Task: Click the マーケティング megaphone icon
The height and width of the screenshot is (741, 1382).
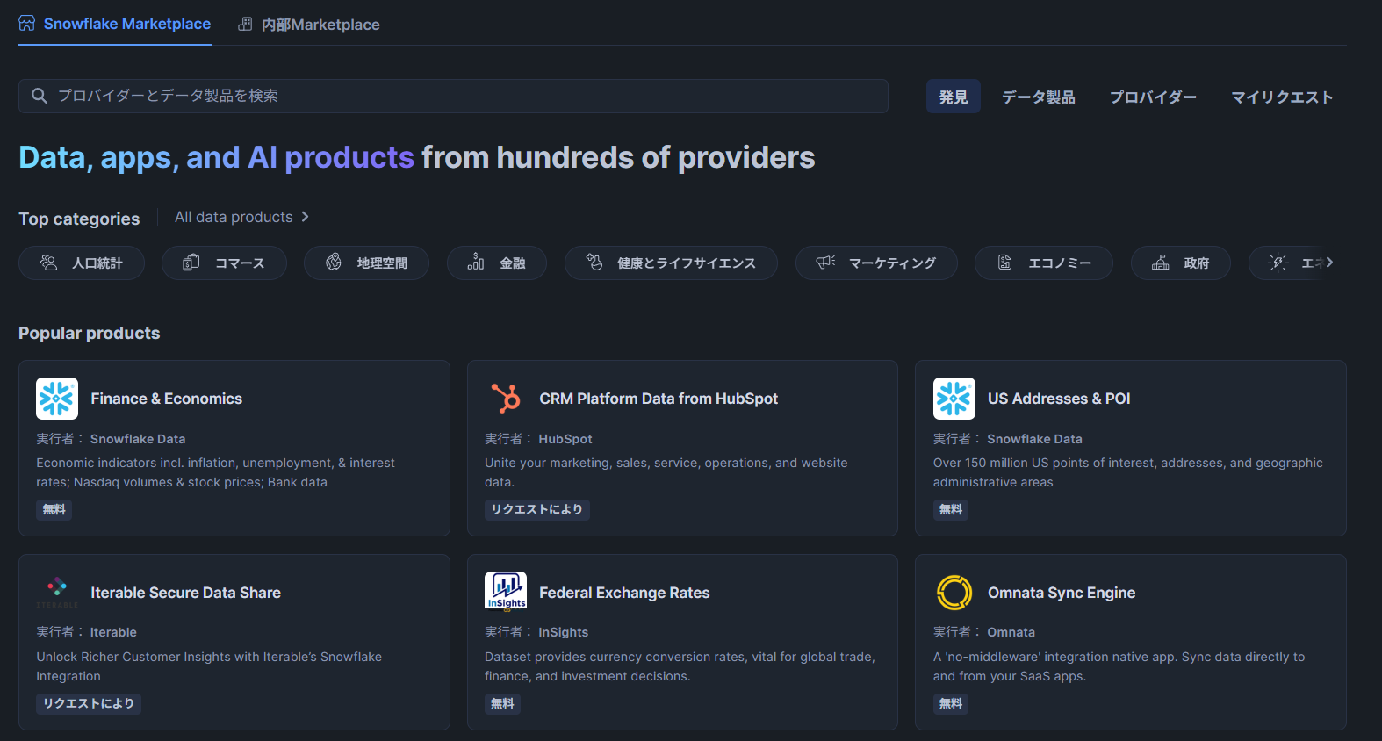Action: (x=825, y=263)
